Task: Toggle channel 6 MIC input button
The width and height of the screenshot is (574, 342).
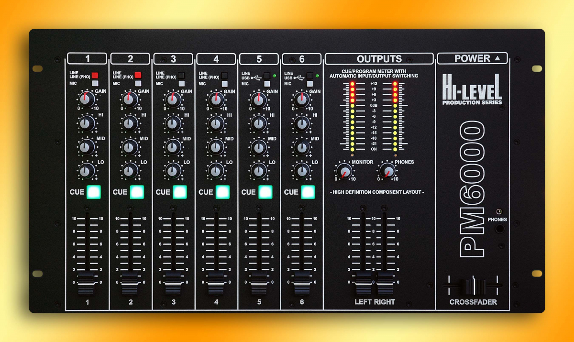Action: click(x=310, y=84)
